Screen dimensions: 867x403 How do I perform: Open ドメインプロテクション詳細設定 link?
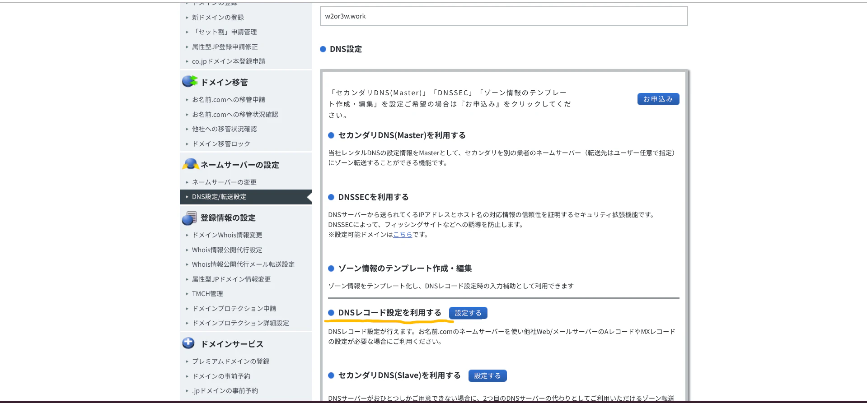click(x=240, y=323)
